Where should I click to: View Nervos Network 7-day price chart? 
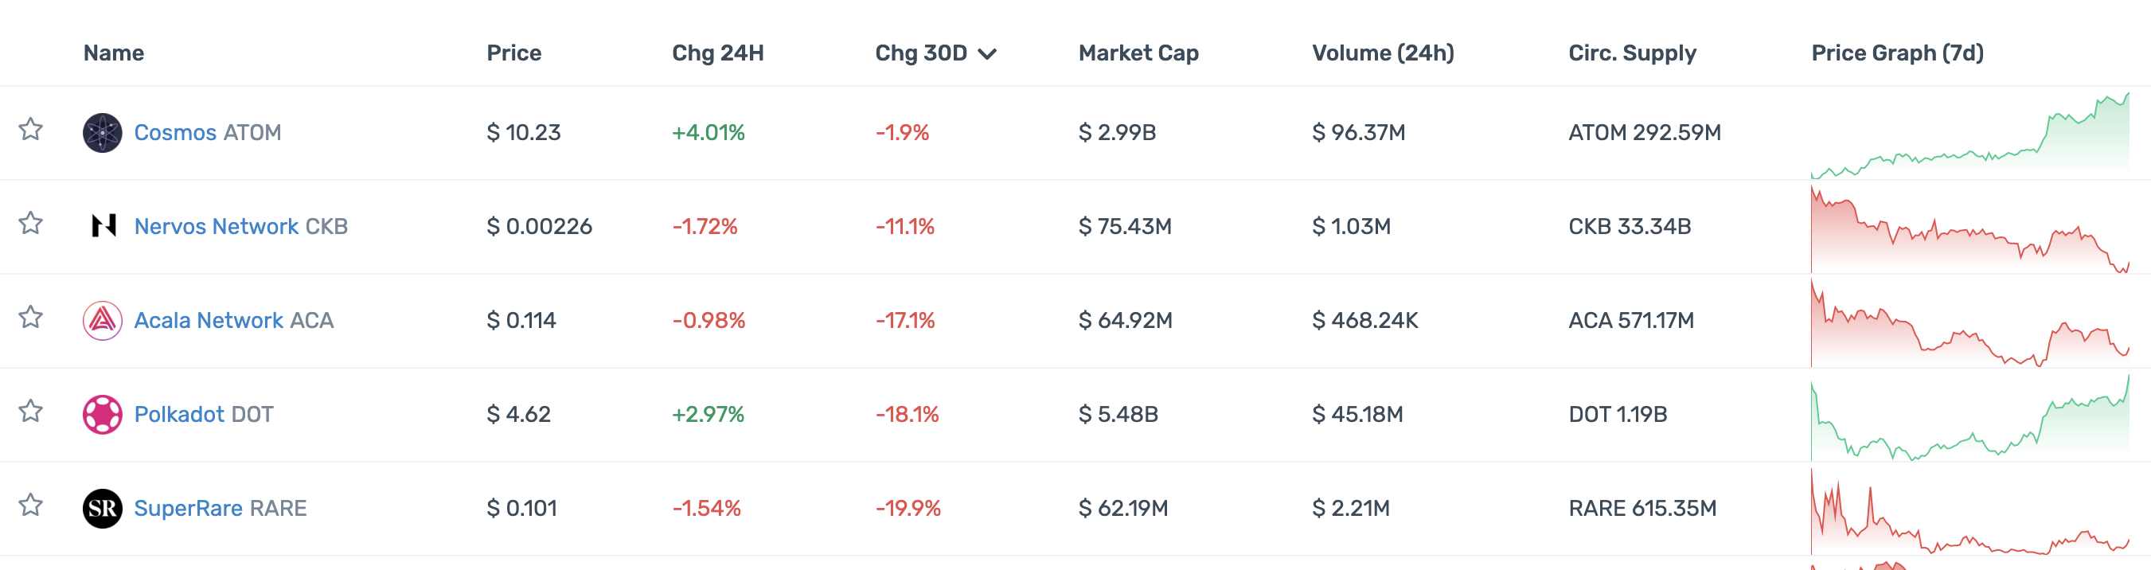(1969, 229)
